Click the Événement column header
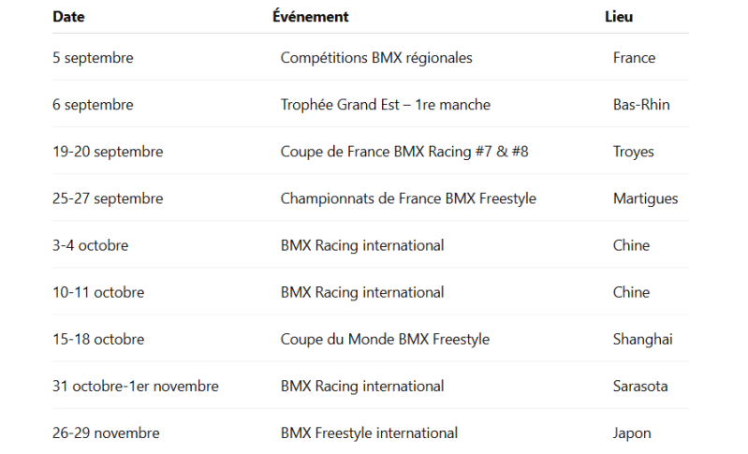 pos(310,16)
